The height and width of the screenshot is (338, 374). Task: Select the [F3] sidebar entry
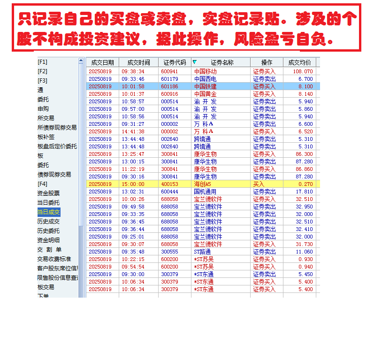[x=42, y=81]
